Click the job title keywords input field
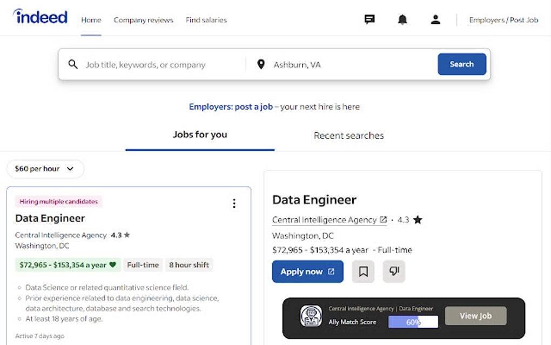 146,64
